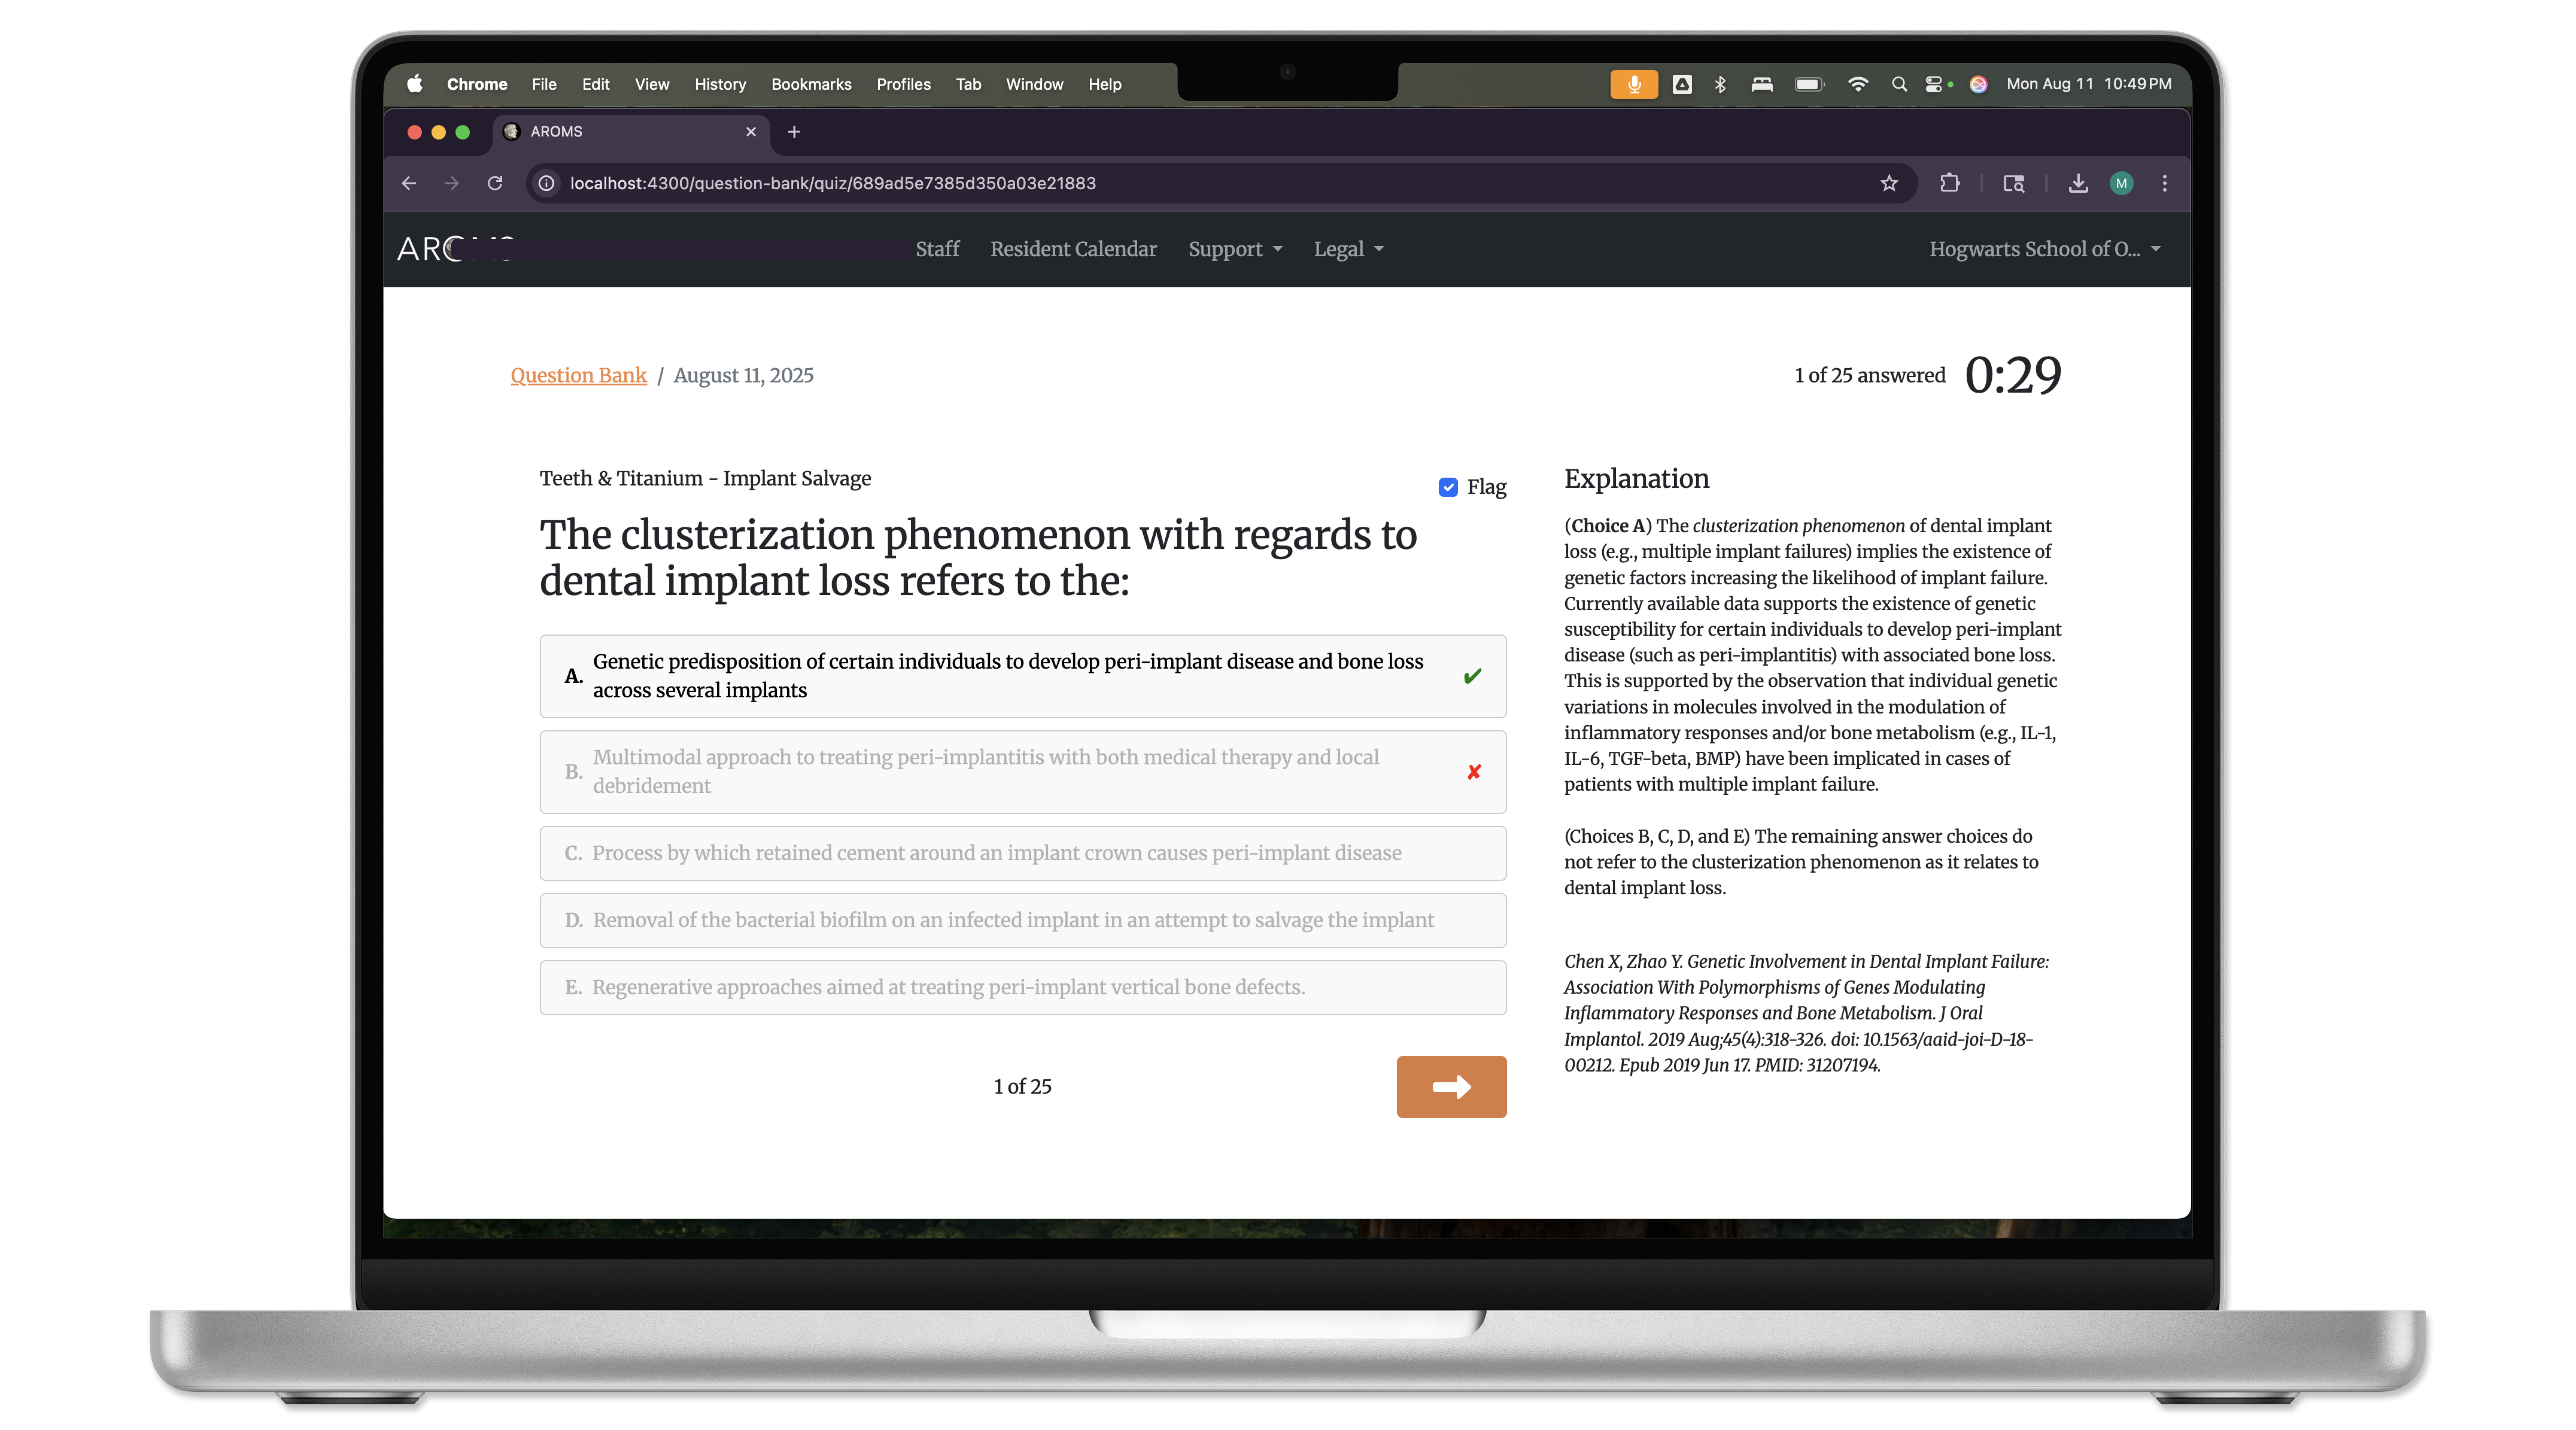
Task: Open Spotlight search magnifier icon
Action: click(x=1899, y=84)
